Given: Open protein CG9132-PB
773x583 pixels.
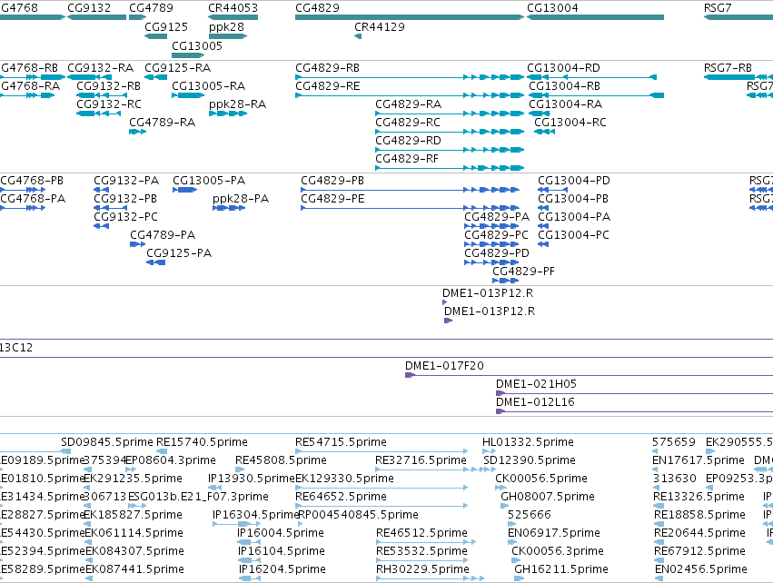Looking at the screenshot, I should click(125, 199).
